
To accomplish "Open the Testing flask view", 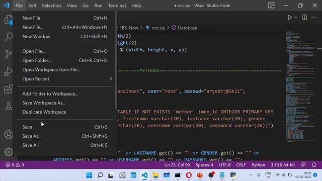I will pyautogui.click(x=9, y=106).
